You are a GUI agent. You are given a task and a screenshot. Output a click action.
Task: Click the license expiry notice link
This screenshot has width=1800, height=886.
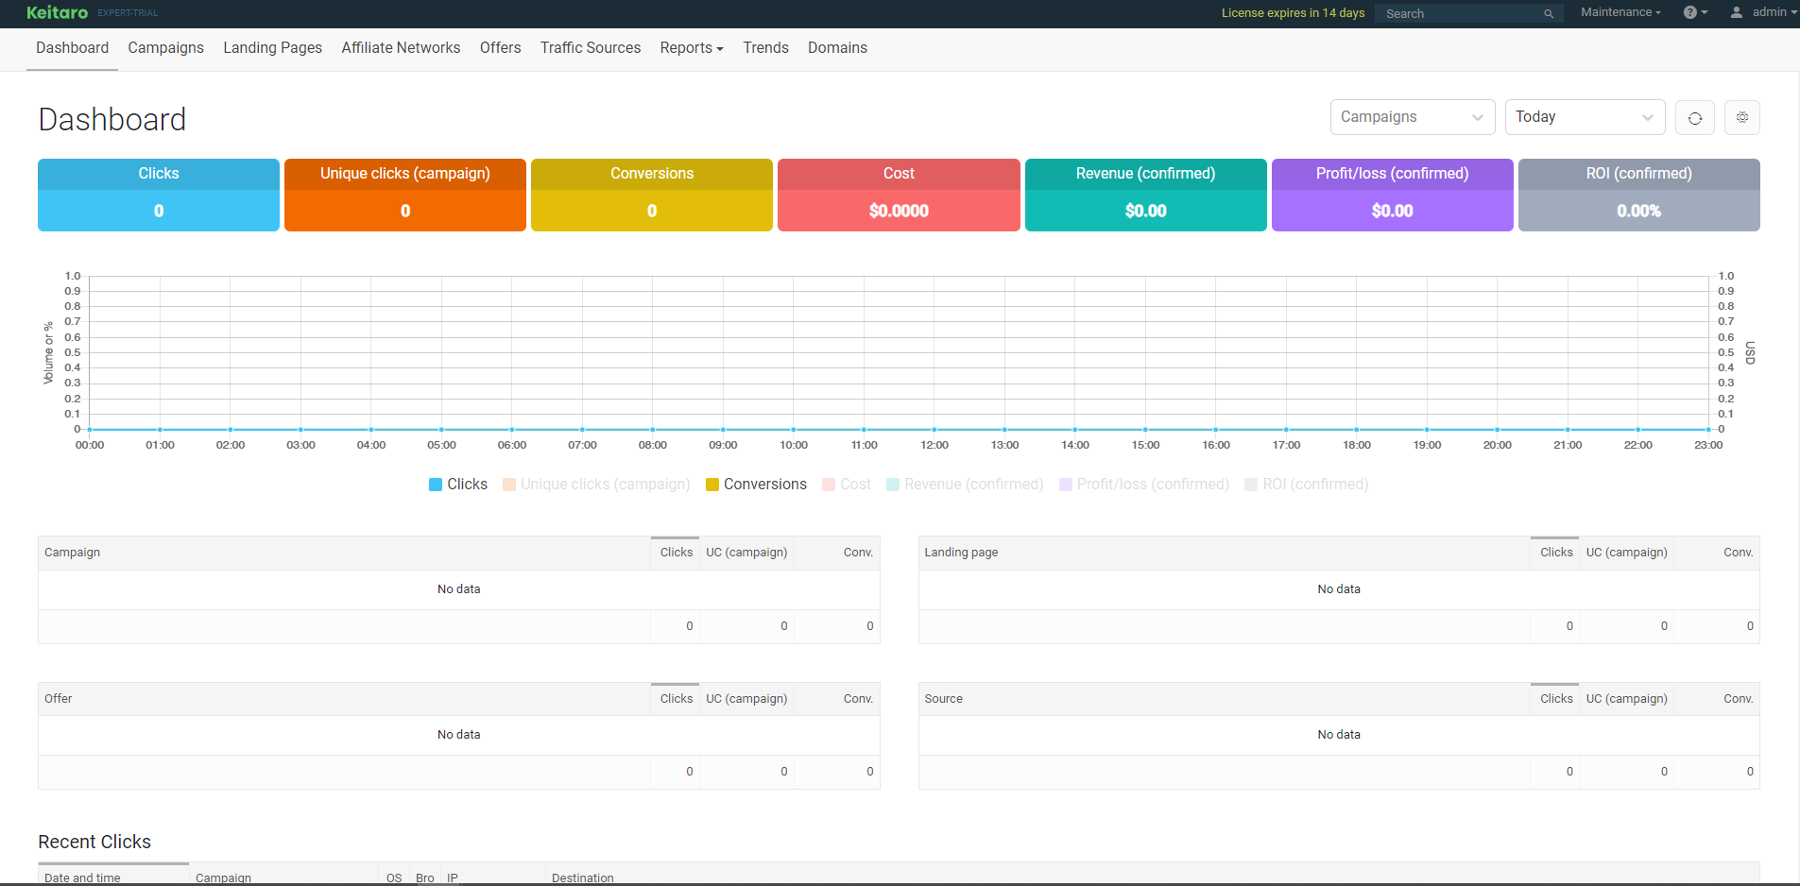coord(1292,13)
